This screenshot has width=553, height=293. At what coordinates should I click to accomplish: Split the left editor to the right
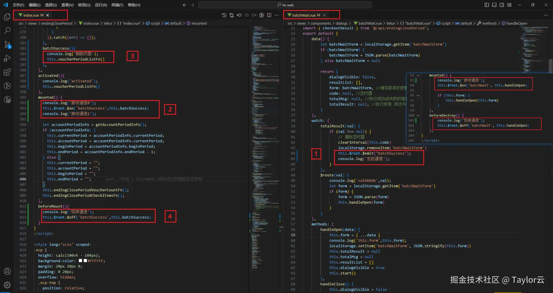[x=269, y=15]
